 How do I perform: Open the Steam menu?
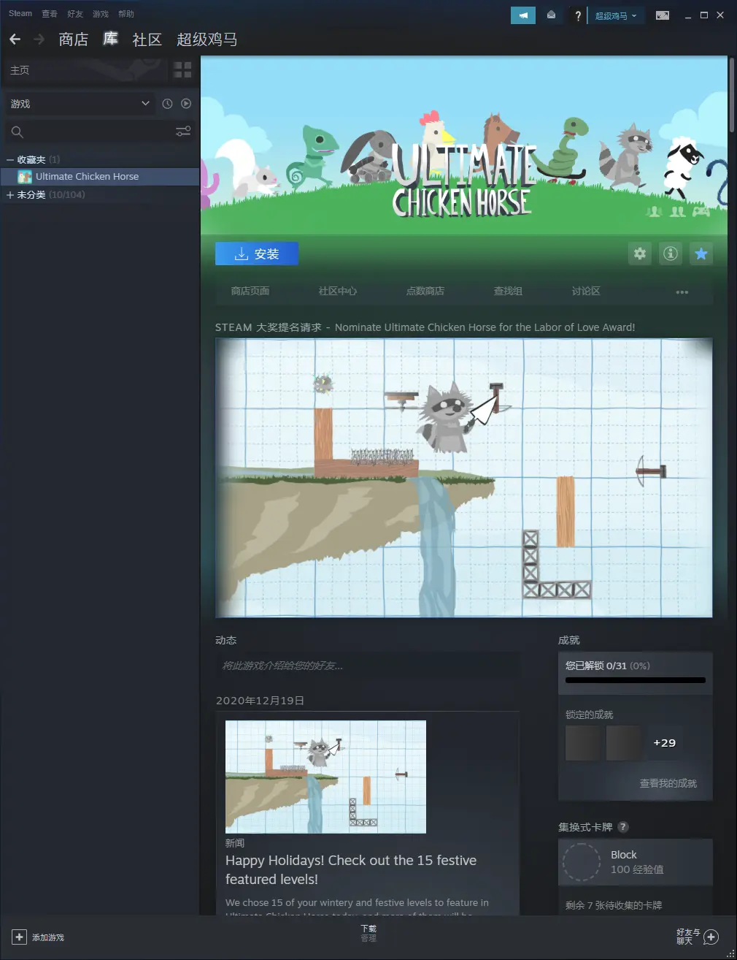click(x=20, y=14)
